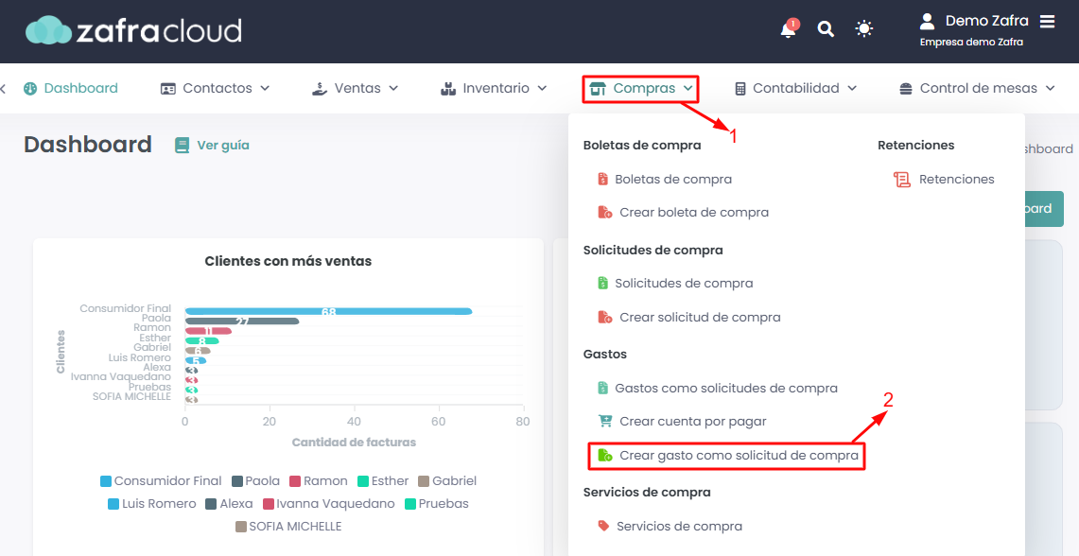Click the Ramon red chart bar
This screenshot has height=556, width=1079.
(208, 331)
